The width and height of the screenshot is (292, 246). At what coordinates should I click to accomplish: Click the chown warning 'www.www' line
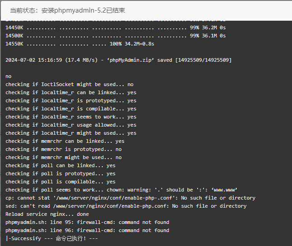[x=121, y=190]
